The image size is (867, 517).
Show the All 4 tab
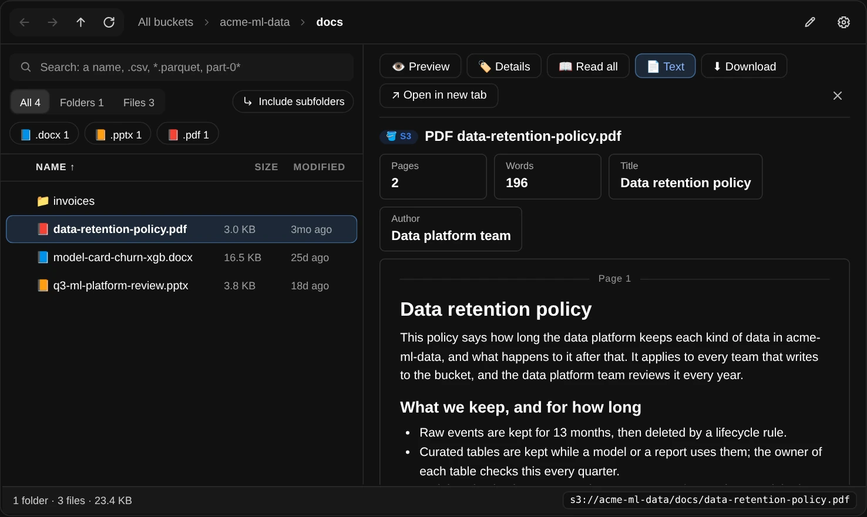pyautogui.click(x=30, y=103)
